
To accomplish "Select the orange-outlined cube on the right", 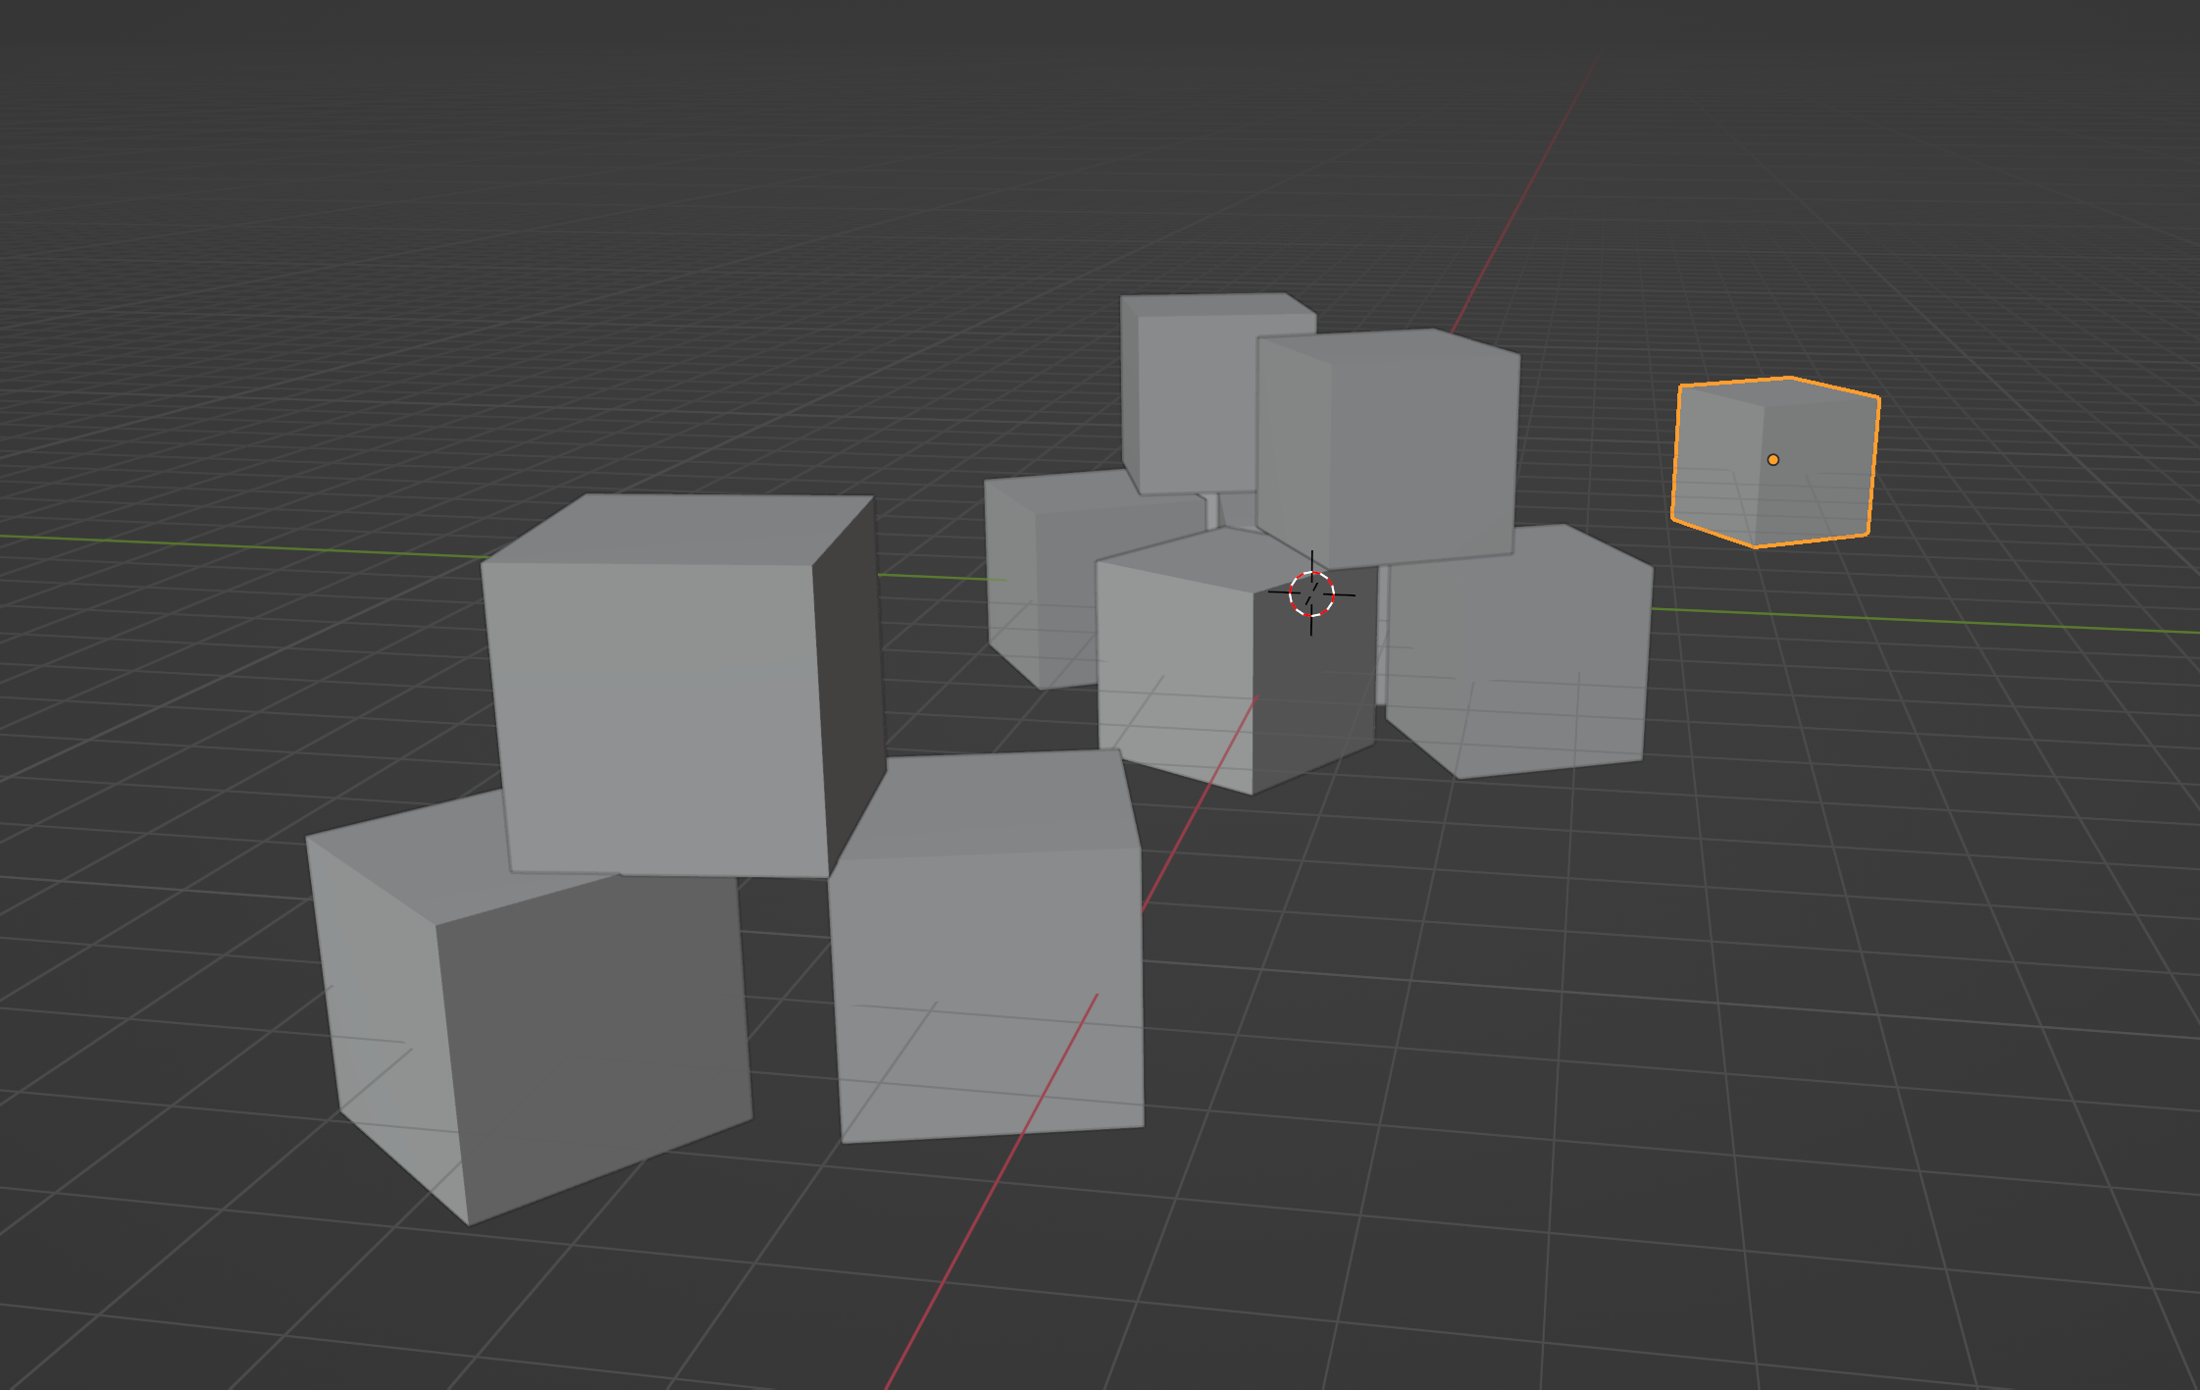I will 1775,461.
